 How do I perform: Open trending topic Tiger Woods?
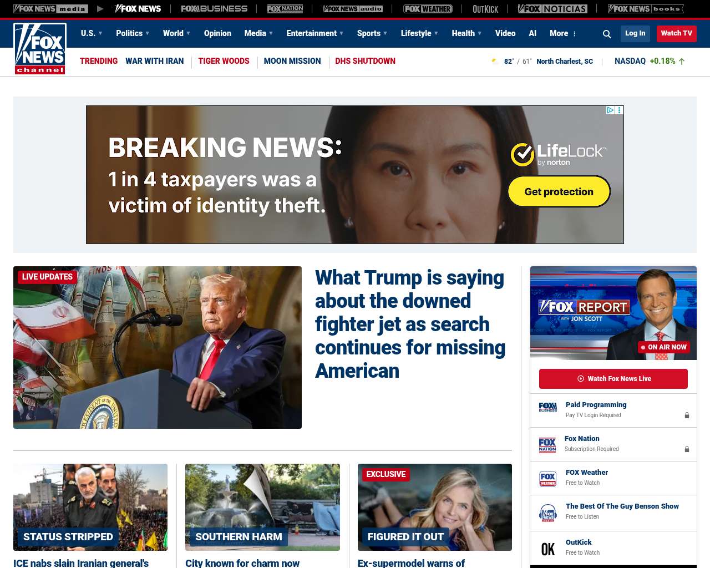click(224, 61)
